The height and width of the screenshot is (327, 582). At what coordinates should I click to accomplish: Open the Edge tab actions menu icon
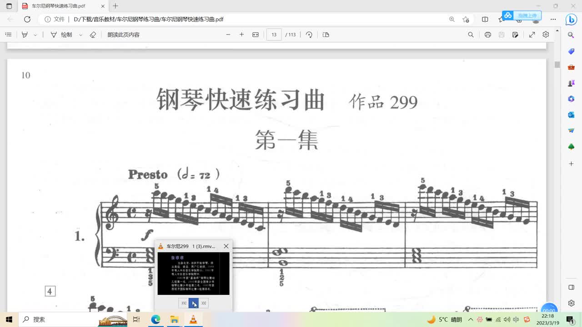tap(9, 6)
